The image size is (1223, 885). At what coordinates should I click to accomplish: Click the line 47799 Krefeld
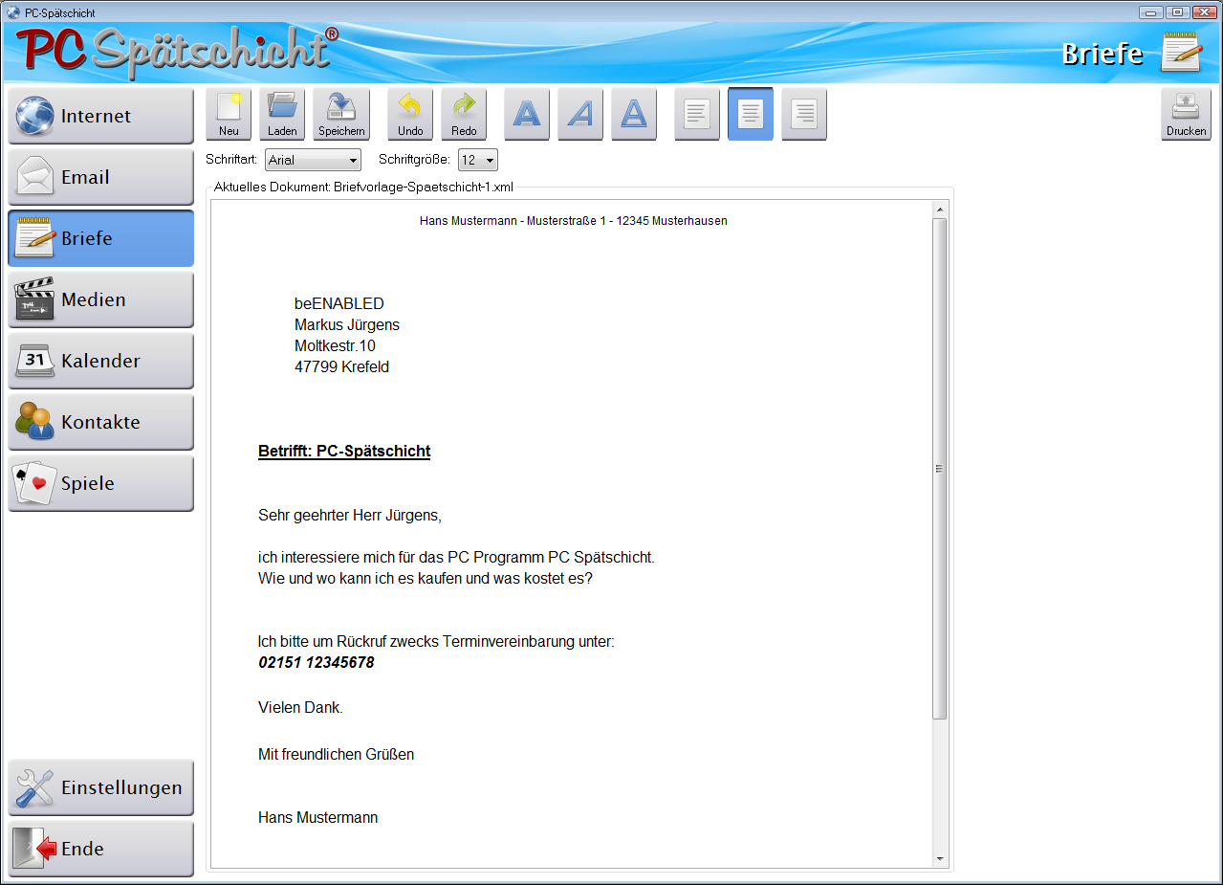click(x=341, y=367)
